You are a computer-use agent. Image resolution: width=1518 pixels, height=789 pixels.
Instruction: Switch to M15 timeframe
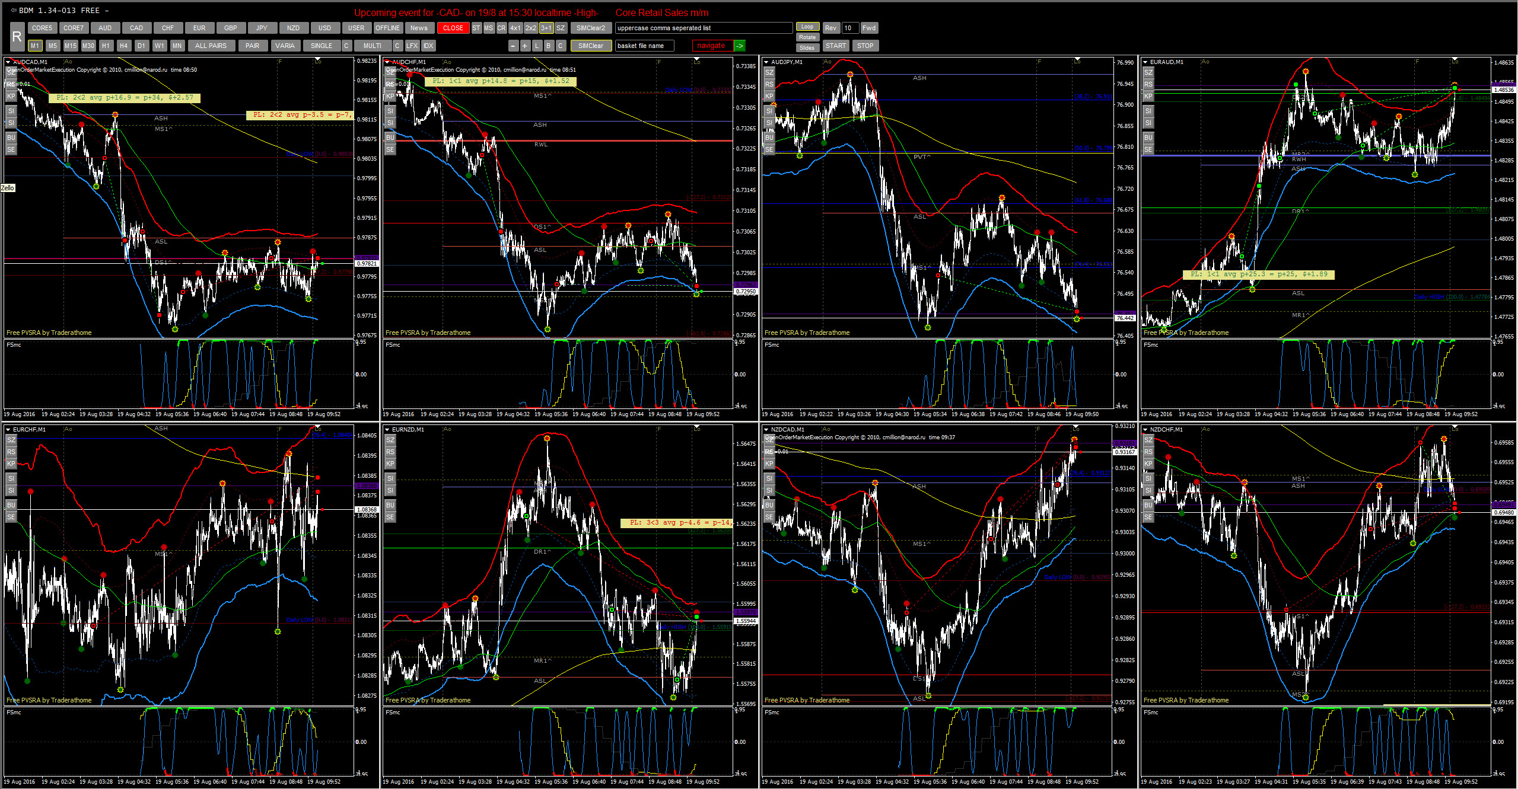pos(71,46)
